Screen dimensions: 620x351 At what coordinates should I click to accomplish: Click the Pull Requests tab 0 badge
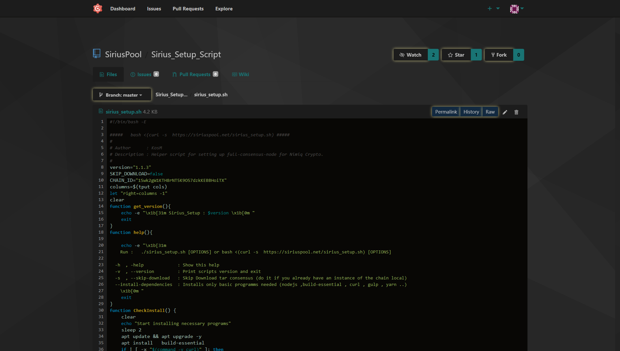click(215, 74)
